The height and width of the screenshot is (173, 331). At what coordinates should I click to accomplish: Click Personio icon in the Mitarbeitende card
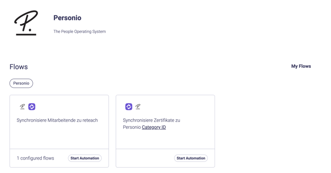click(22, 107)
